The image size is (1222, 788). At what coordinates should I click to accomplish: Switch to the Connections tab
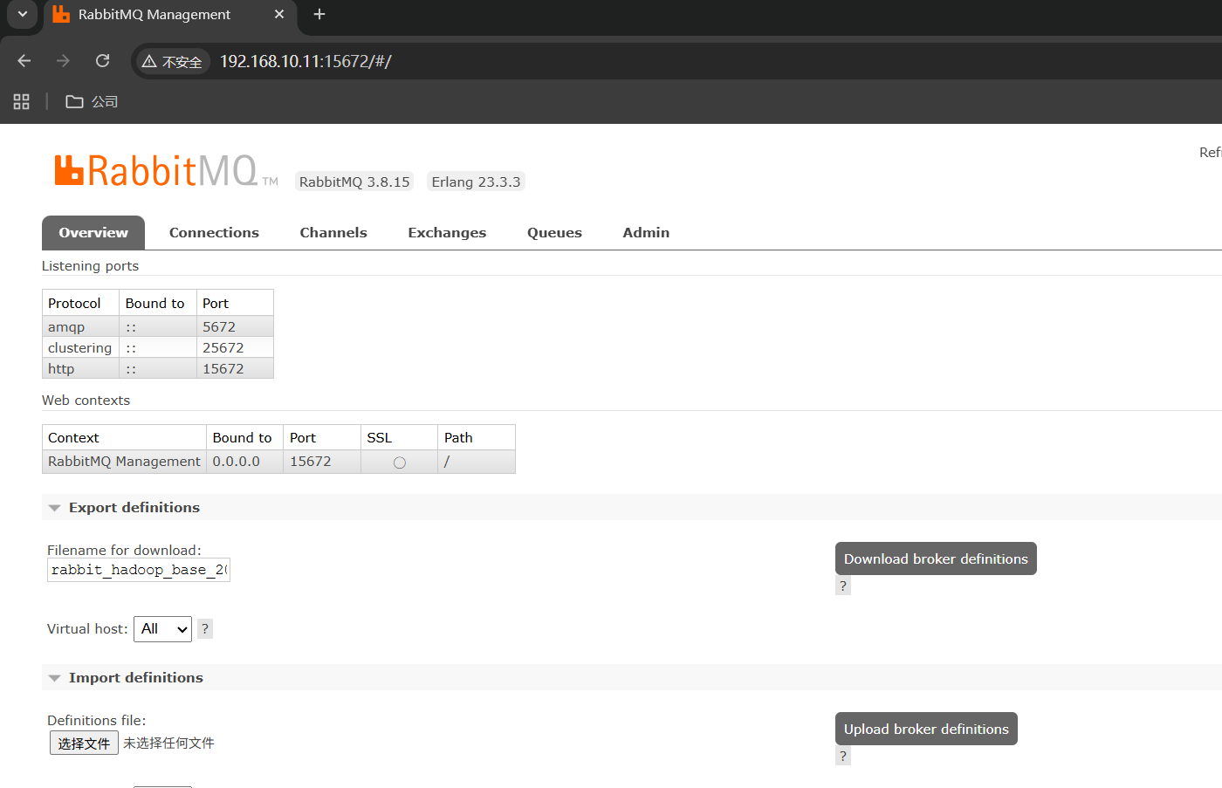(x=214, y=232)
